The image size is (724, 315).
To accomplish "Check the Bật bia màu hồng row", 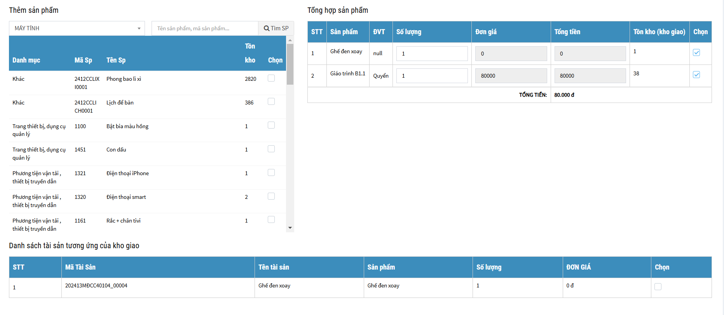I will click(271, 125).
